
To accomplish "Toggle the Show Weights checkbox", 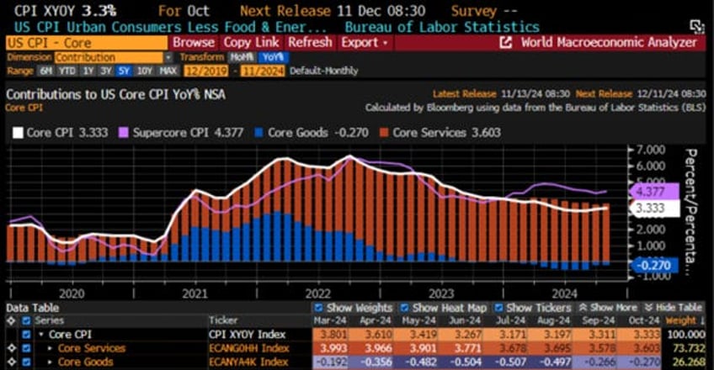I will point(319,308).
